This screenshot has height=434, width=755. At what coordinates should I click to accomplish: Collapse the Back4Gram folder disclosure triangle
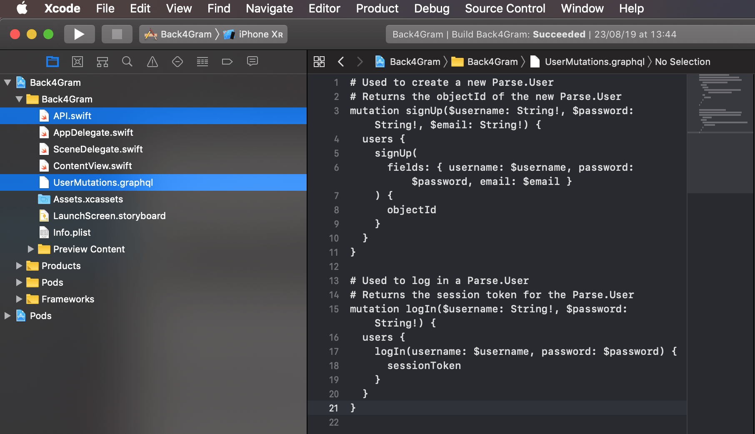click(19, 99)
